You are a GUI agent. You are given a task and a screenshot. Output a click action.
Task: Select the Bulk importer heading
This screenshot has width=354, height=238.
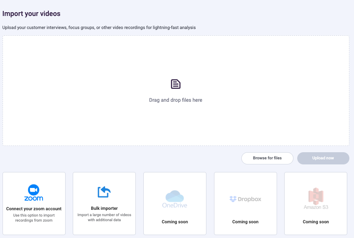[104, 208]
